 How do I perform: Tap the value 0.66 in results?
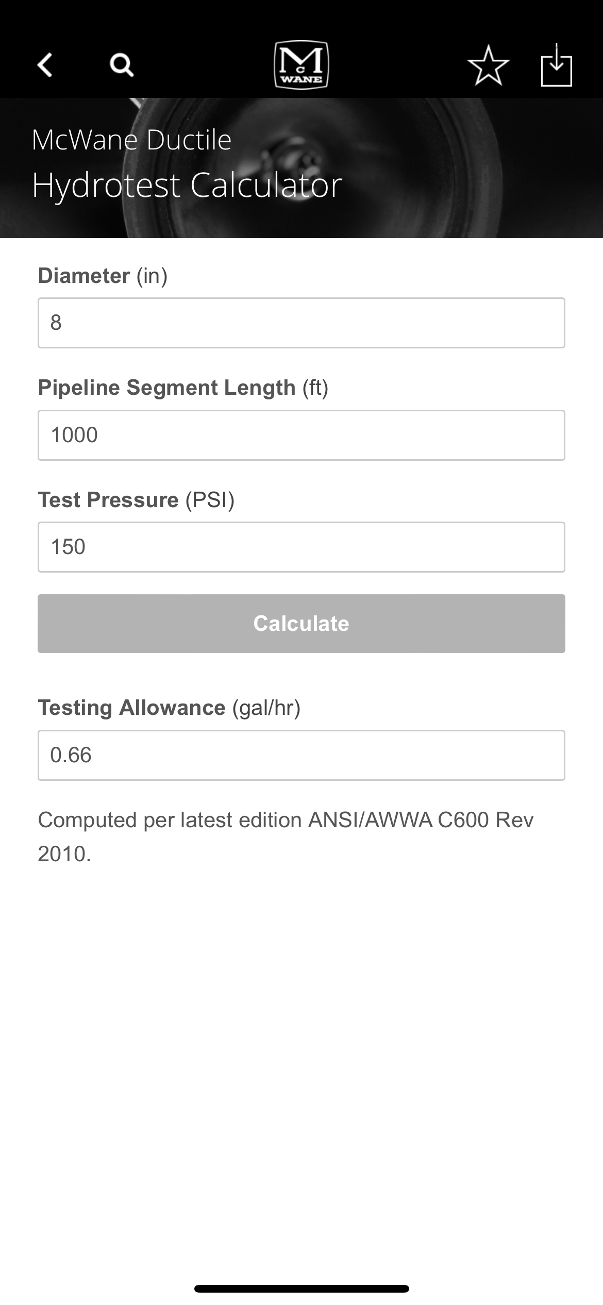click(71, 755)
